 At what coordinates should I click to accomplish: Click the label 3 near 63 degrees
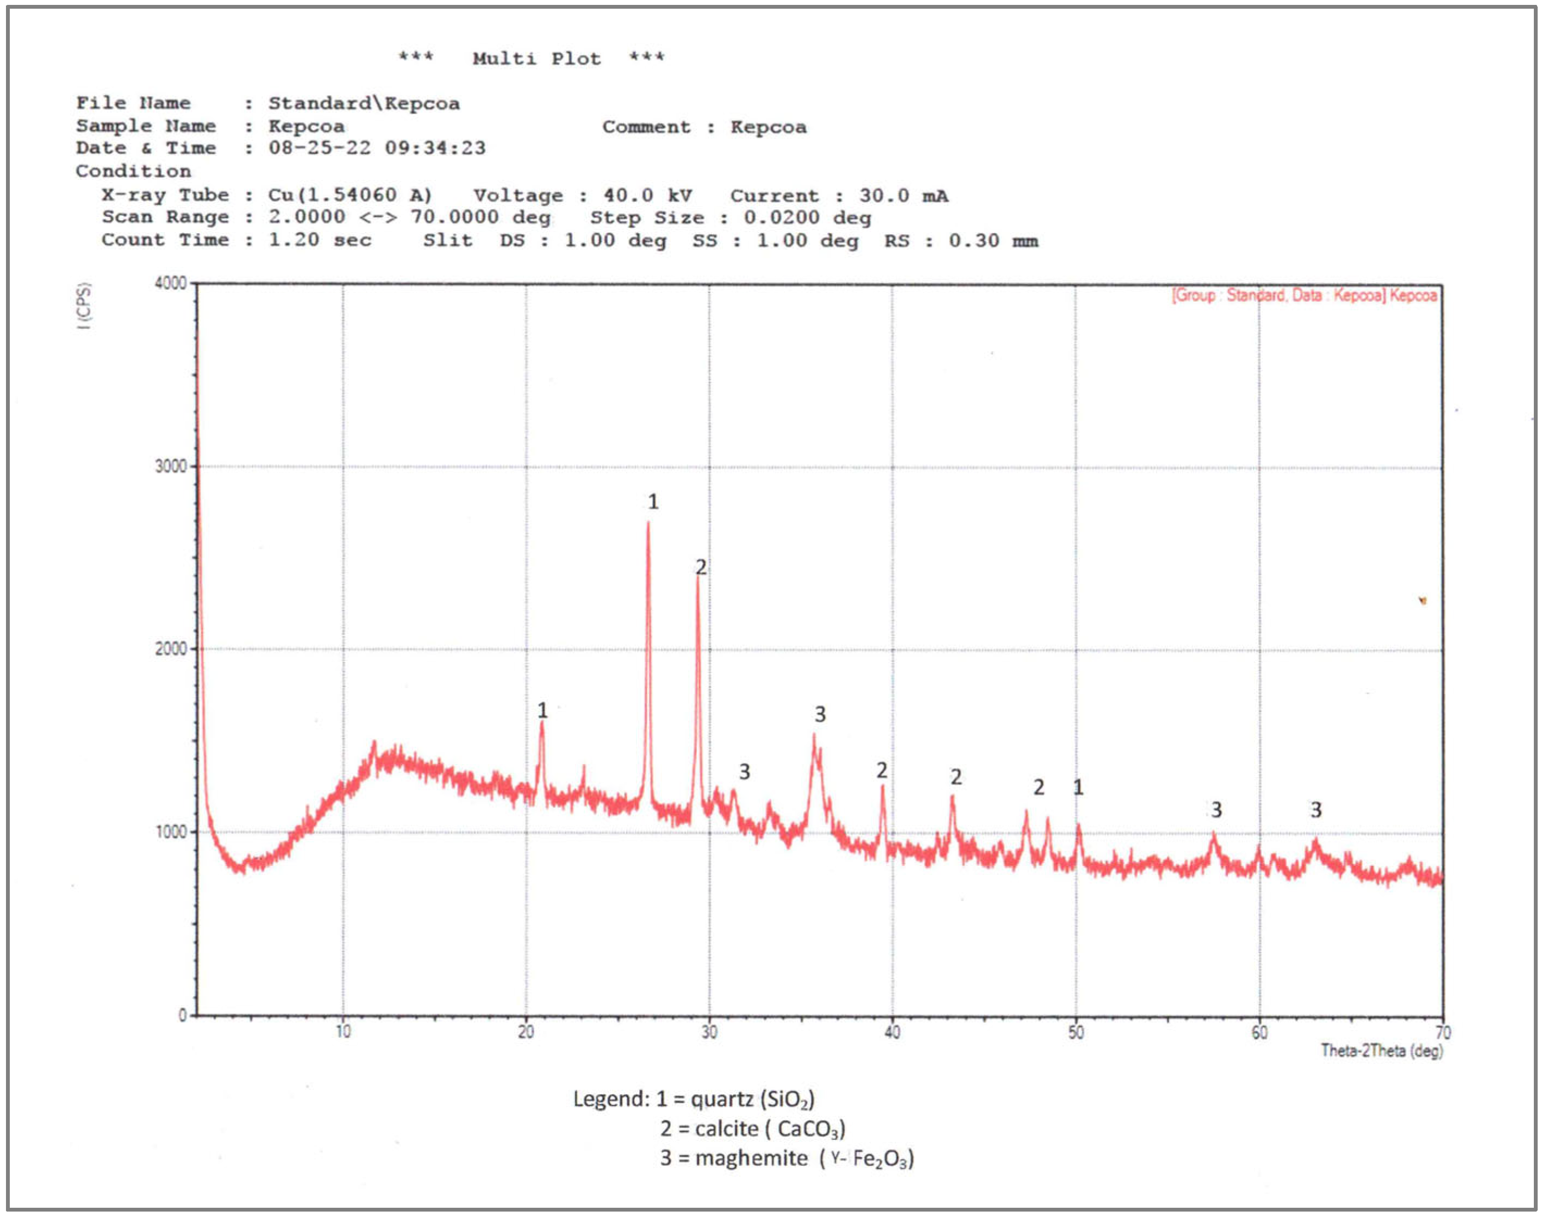[x=1316, y=809]
